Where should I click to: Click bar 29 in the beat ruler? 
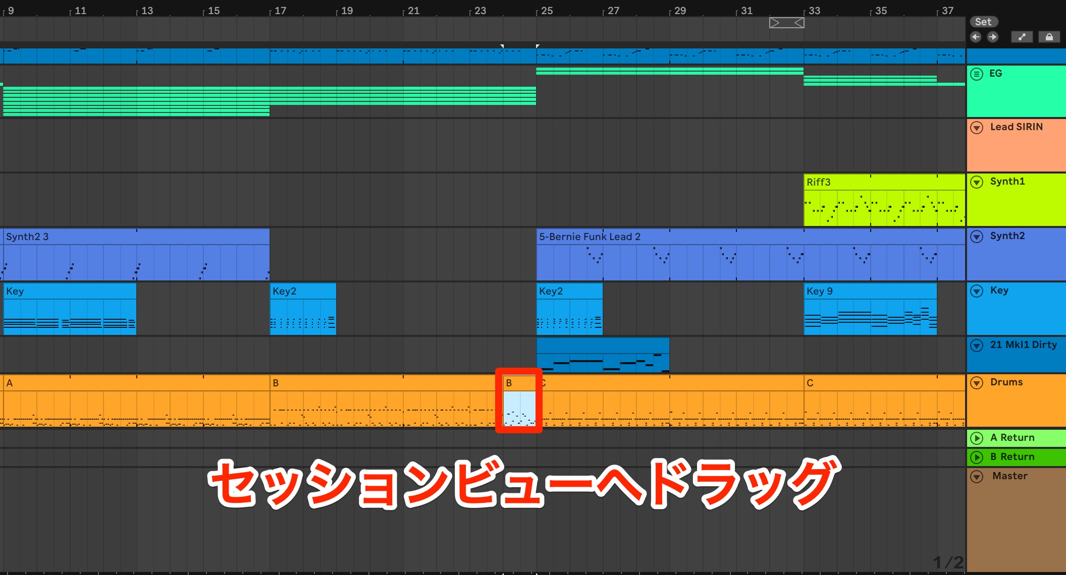click(680, 11)
